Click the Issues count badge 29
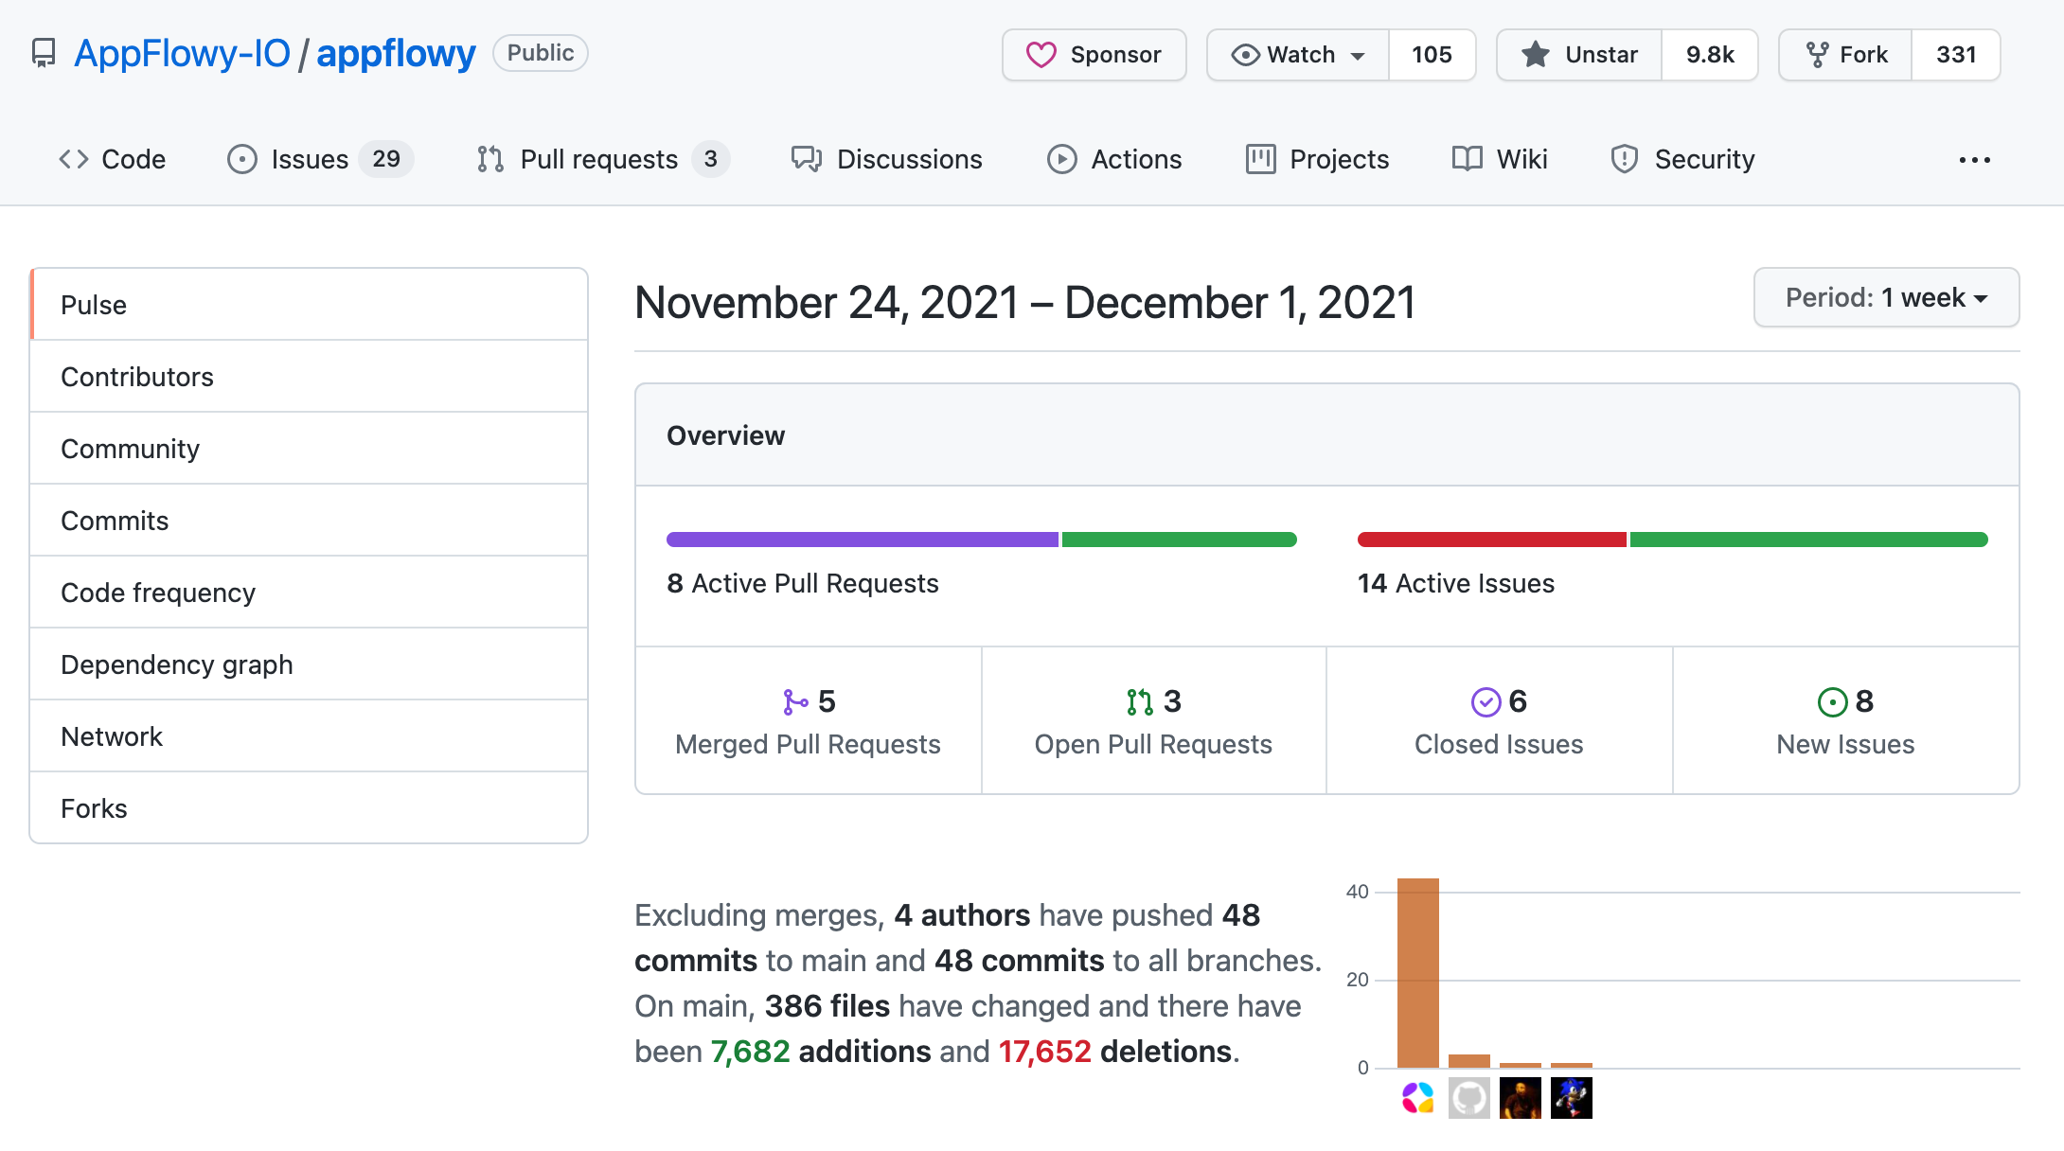Viewport: 2064px width, 1151px height. pos(386,159)
